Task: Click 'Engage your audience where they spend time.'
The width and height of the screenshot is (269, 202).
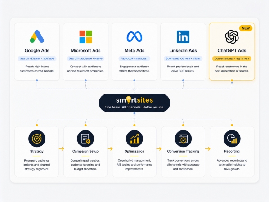Action: [x=134, y=69]
